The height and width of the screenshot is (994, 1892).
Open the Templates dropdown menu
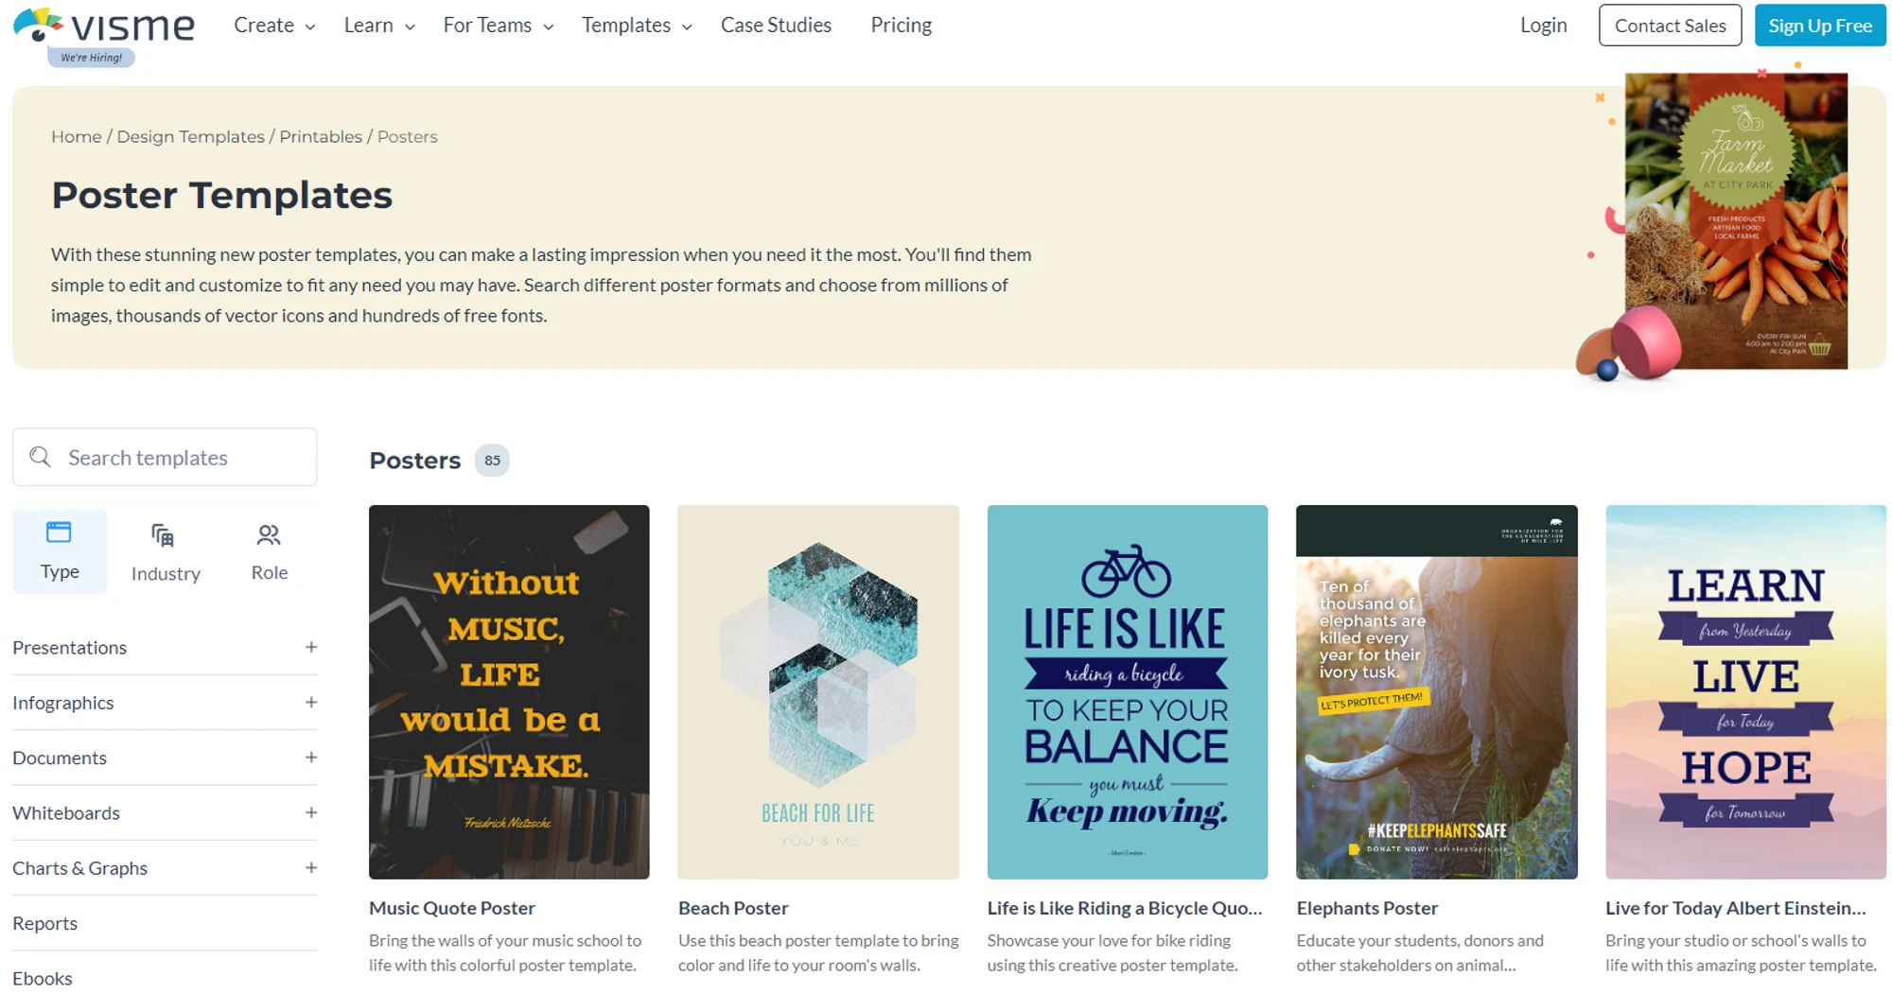coord(637,26)
